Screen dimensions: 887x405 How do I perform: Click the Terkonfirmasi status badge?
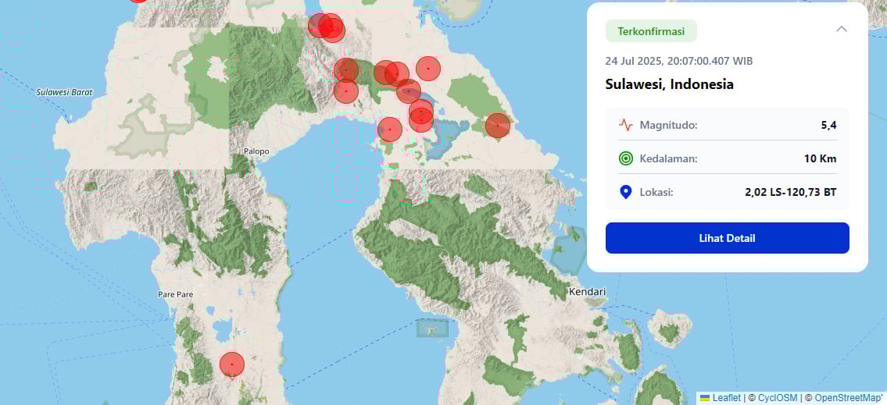point(650,31)
